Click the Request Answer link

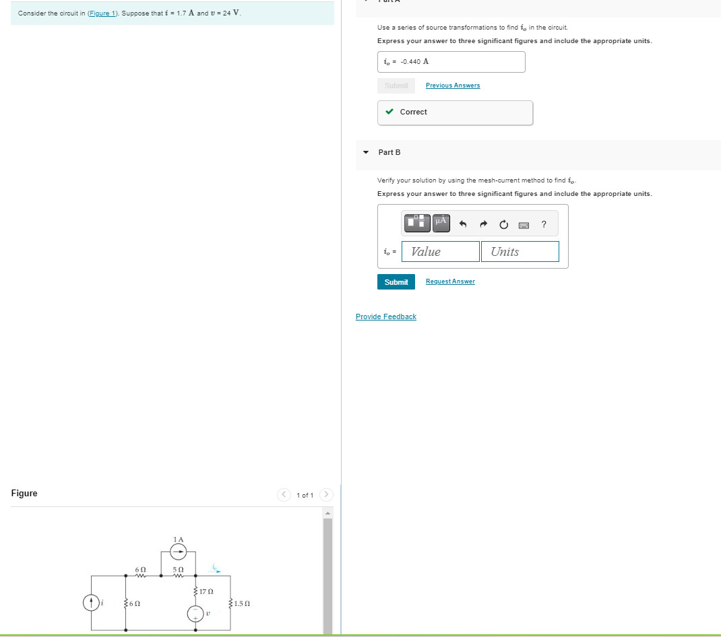pos(450,281)
